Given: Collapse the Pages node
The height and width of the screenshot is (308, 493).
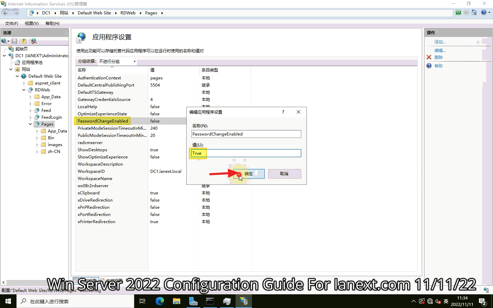Looking at the screenshot, I should [x=30, y=124].
